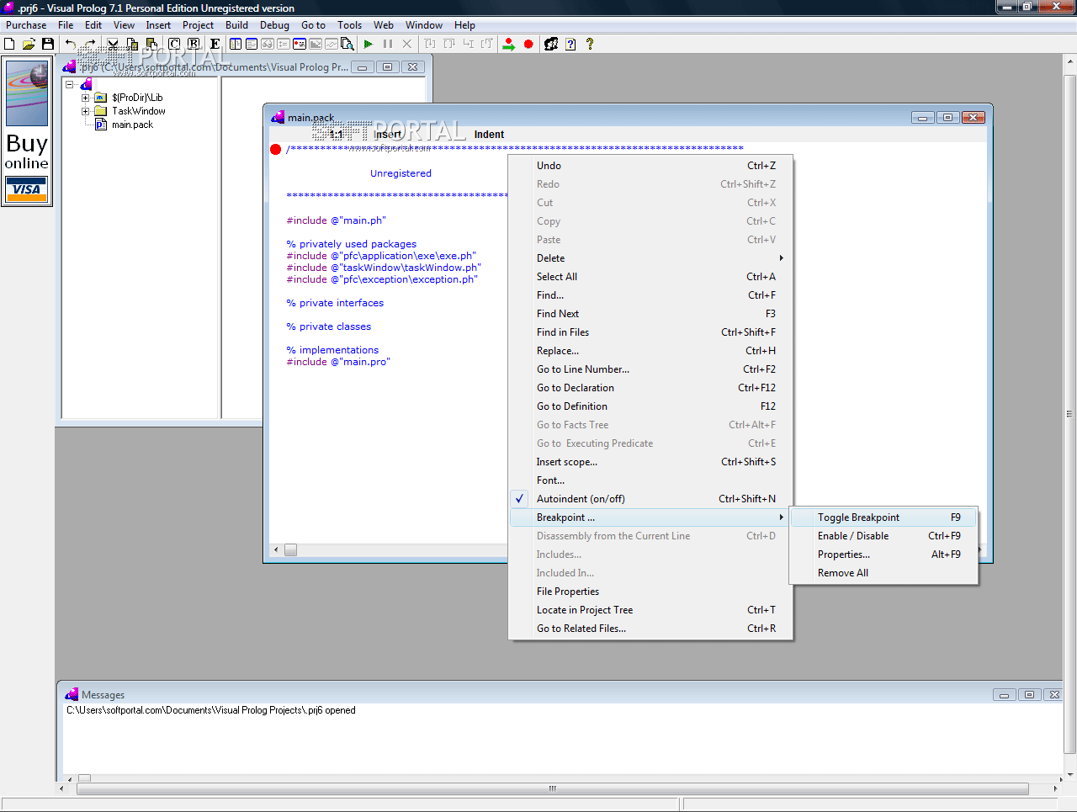Click the Redo arrow toolbar icon

[90, 44]
